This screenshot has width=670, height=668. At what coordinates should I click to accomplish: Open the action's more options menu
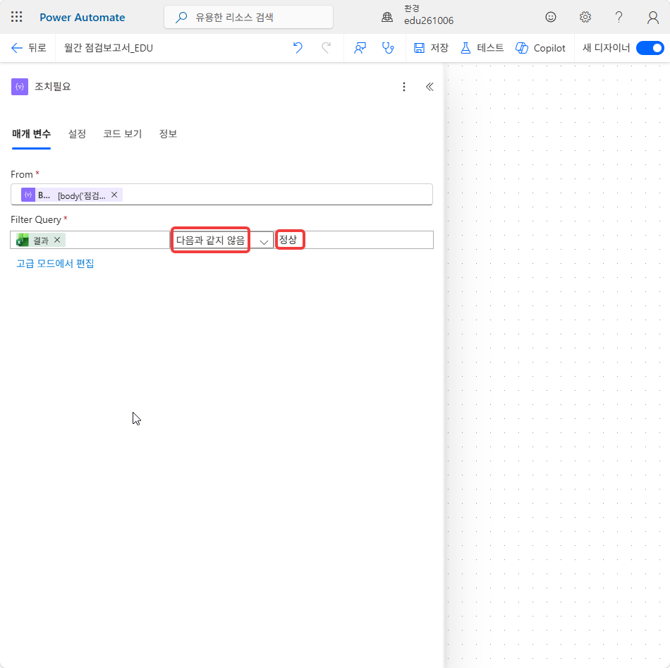click(x=404, y=87)
